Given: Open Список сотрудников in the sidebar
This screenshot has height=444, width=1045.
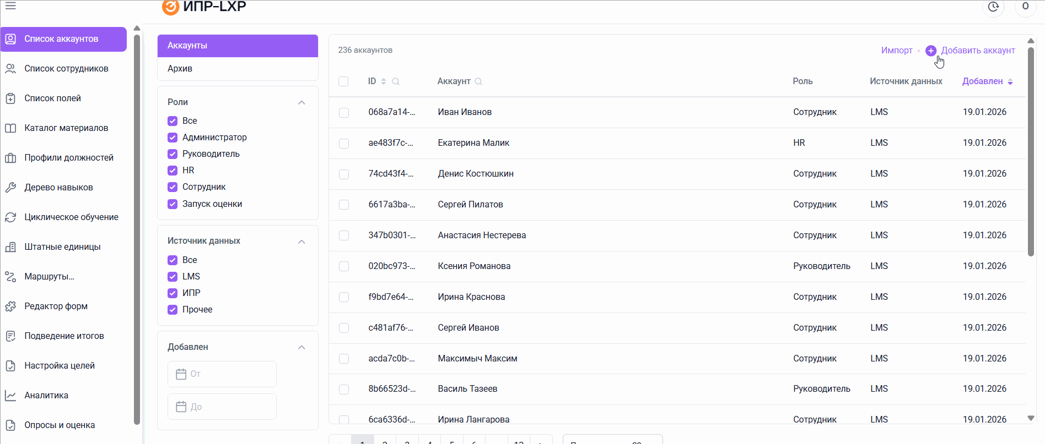Looking at the screenshot, I should click(66, 69).
